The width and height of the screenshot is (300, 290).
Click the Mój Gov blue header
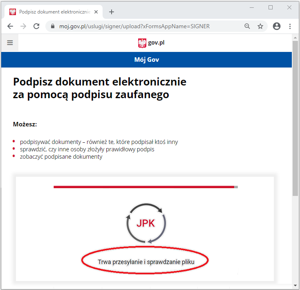(x=147, y=60)
